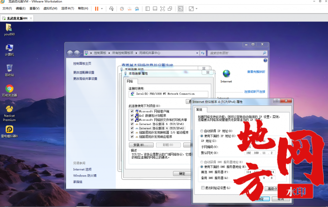
Task: Toggle the 链路层拓扑发现响应程序 checkbox
Action: tap(132, 137)
